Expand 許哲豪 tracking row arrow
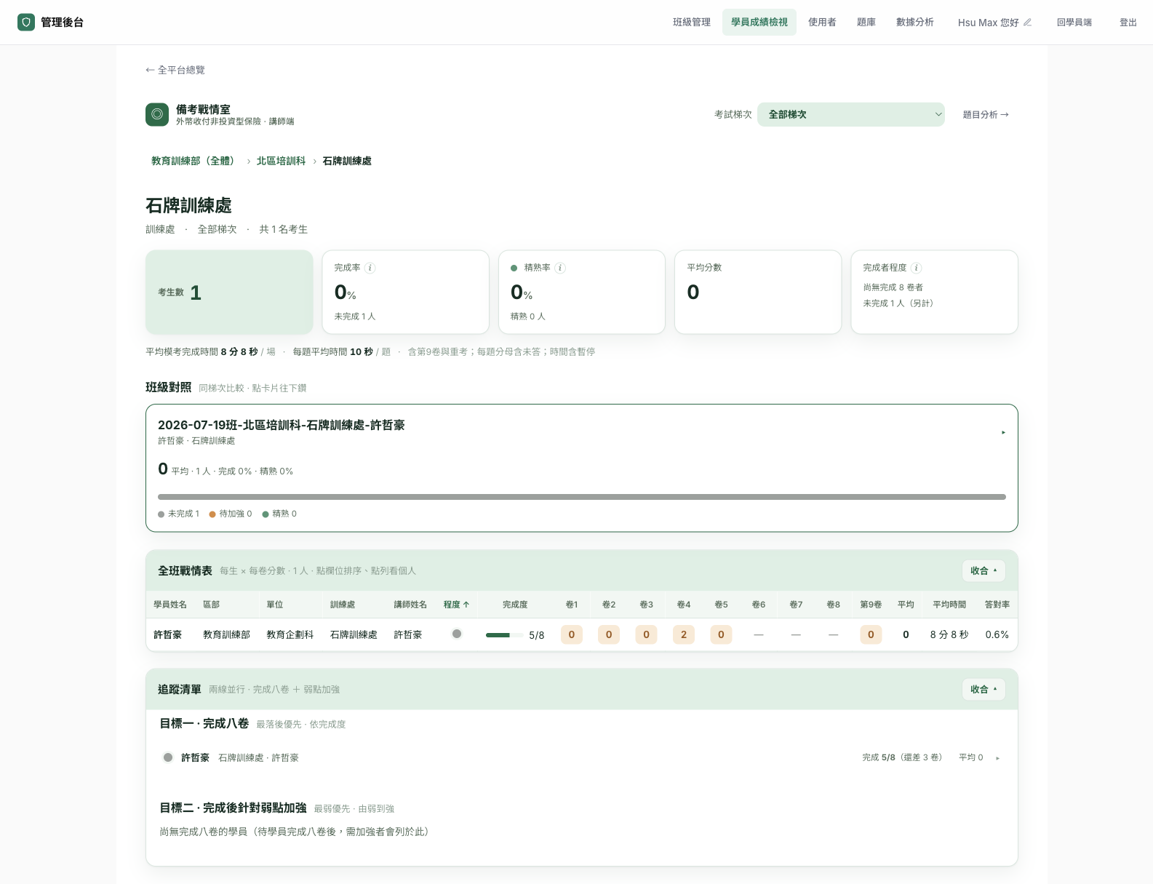1153x884 pixels. 997,758
